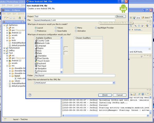Click the console horizontal scrollbar thumb
Screen dimensions: 154x123
(x=82, y=116)
